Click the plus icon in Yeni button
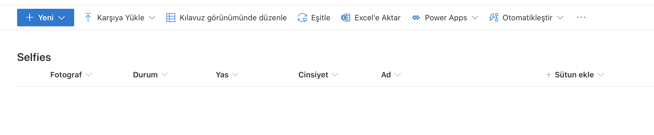Viewport: 654px width, 135px height. point(30,18)
